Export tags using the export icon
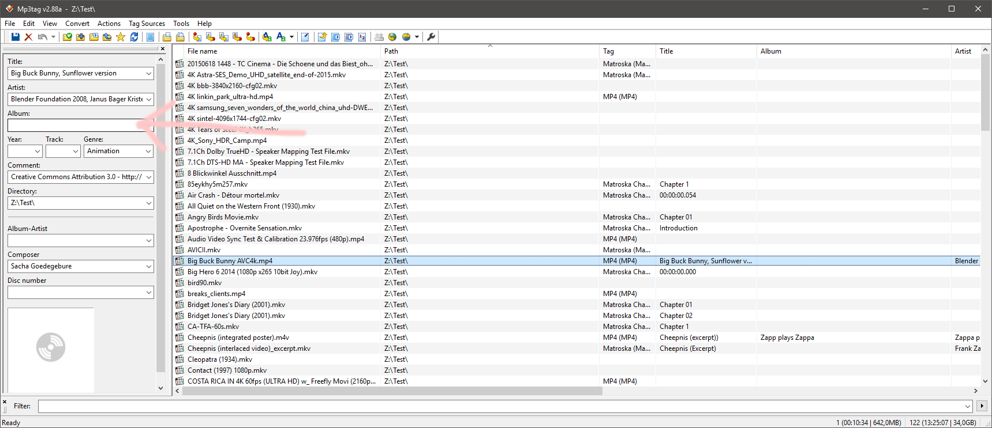The image size is (992, 428). point(322,37)
